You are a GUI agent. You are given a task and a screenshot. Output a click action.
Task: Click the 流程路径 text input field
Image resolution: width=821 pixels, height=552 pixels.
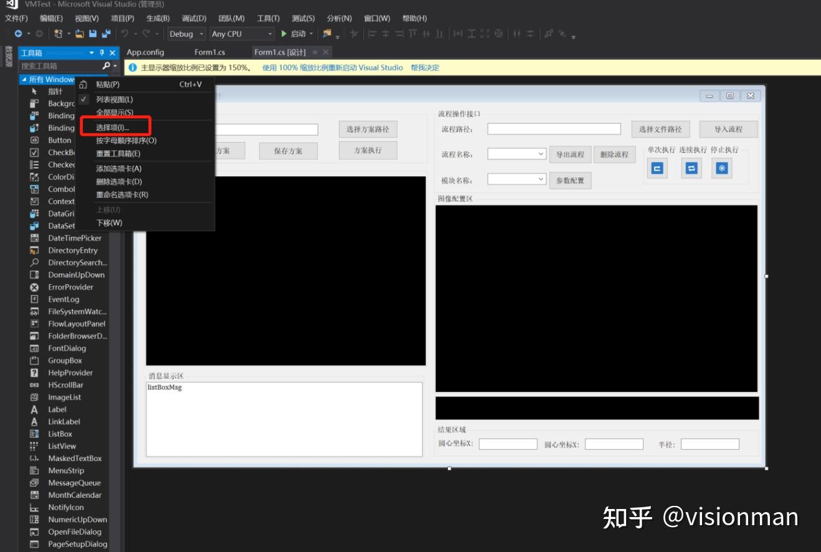pos(554,129)
